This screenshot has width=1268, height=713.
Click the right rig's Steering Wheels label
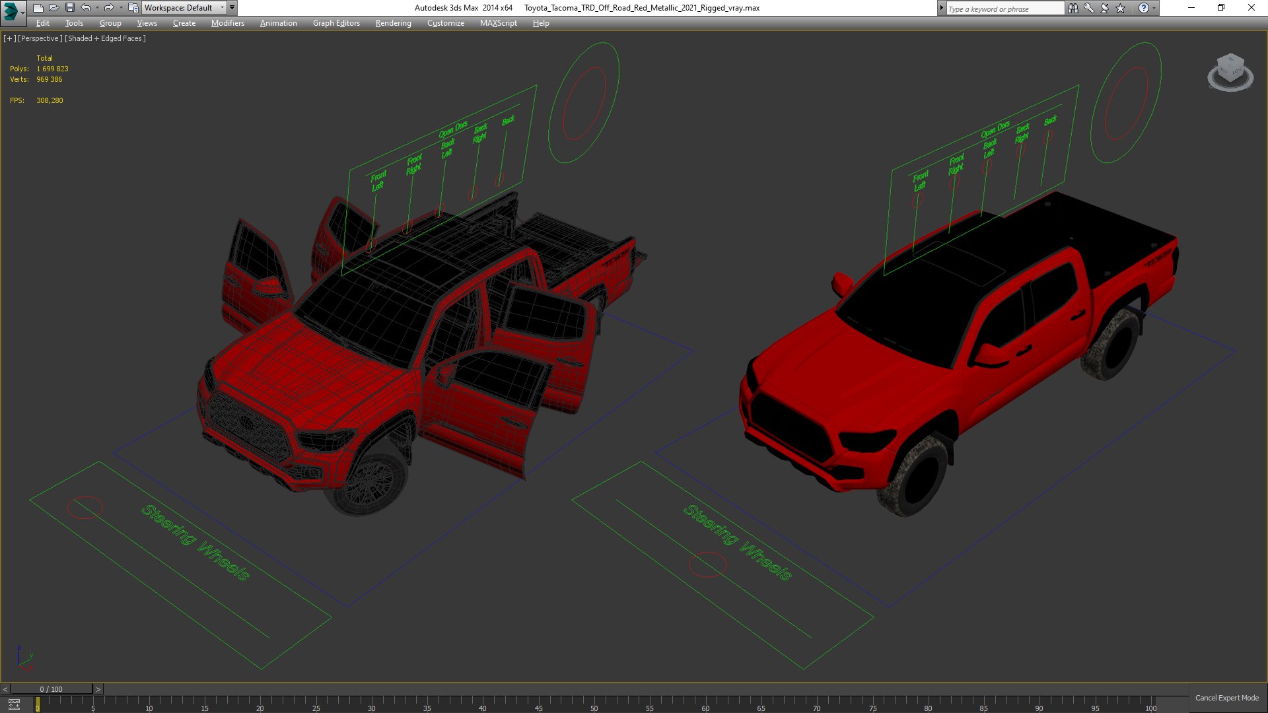point(738,543)
